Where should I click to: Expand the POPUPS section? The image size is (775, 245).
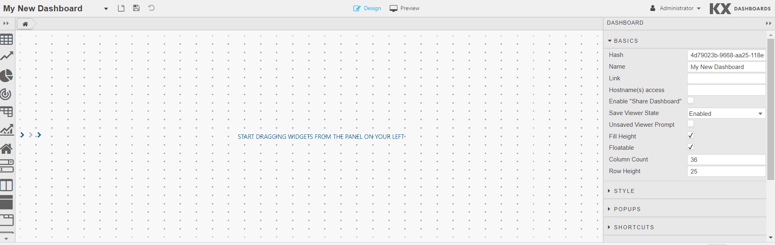tap(627, 209)
